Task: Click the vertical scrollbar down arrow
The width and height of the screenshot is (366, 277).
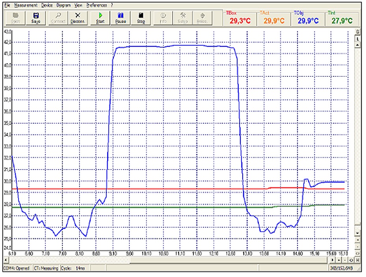Action: click(358, 233)
